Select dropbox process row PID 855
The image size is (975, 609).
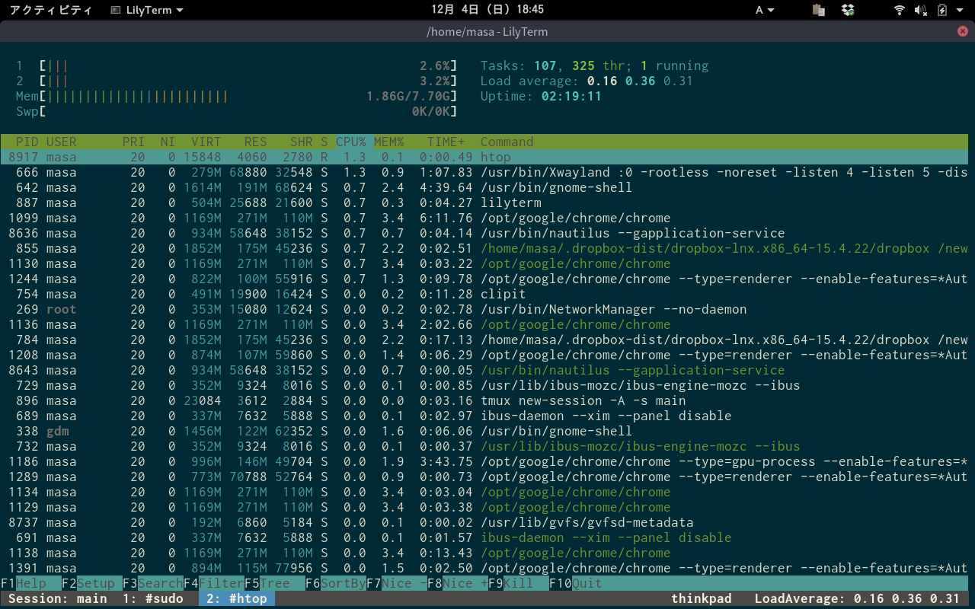484,248
